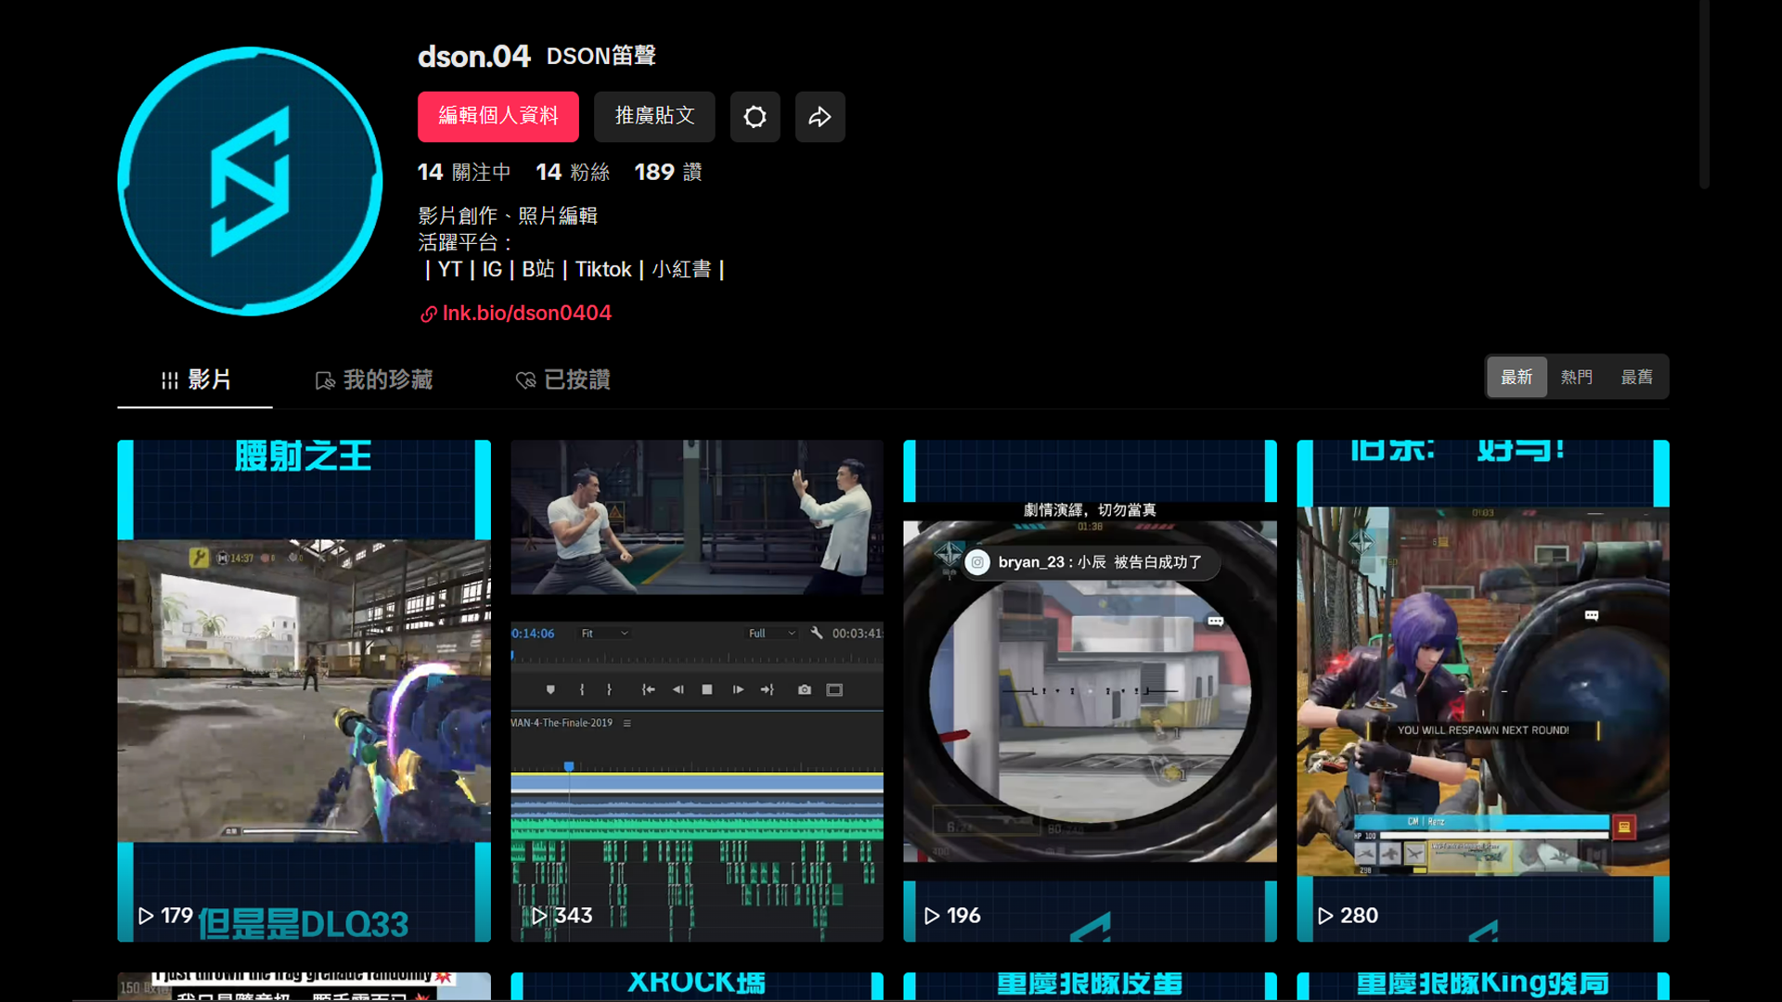The image size is (1782, 1002).
Task: Open the lnk.bio/dson0404 link
Action: pyautogui.click(x=526, y=313)
